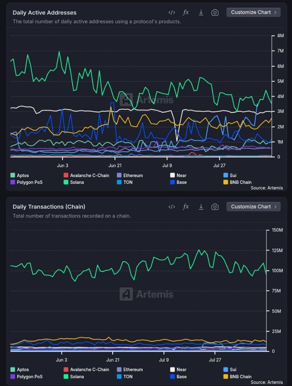This screenshot has width=292, height=386.
Task: Toggle TON series in Daily Active Addresses legend
Action: tap(125, 182)
